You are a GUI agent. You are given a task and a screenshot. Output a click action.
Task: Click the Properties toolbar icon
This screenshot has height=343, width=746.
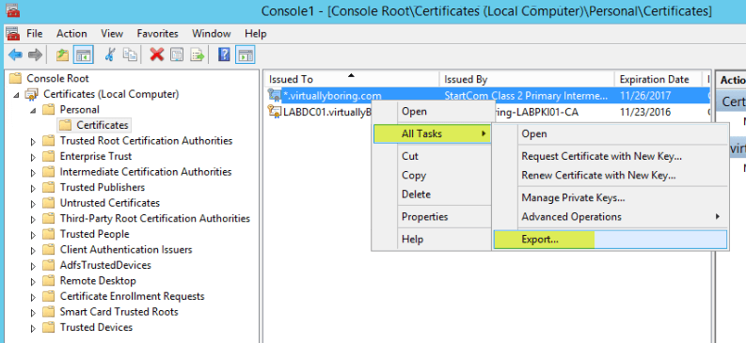pyautogui.click(x=177, y=55)
